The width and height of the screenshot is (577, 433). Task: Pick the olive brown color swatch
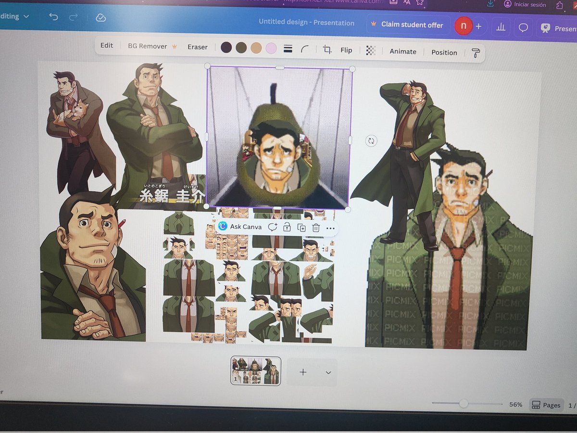(241, 48)
